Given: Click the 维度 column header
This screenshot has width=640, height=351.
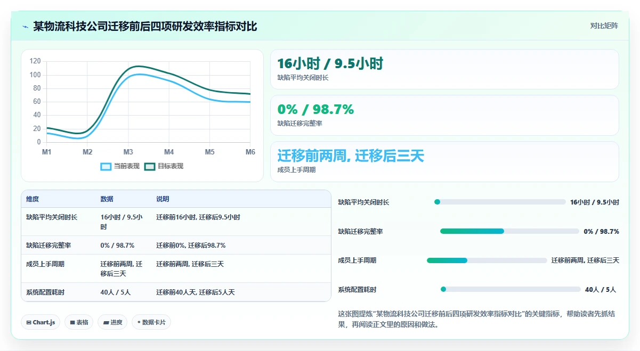Looking at the screenshot, I should (33, 199).
